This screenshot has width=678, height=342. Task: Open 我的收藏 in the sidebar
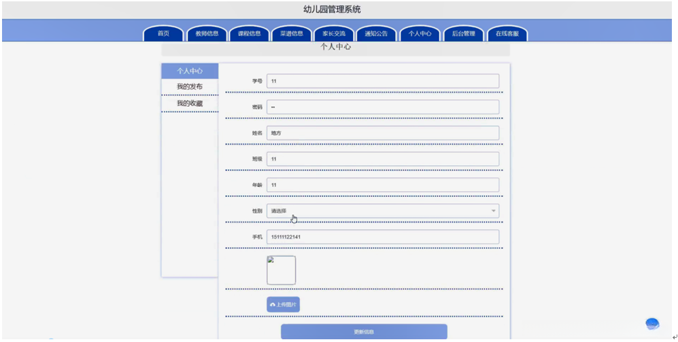190,103
